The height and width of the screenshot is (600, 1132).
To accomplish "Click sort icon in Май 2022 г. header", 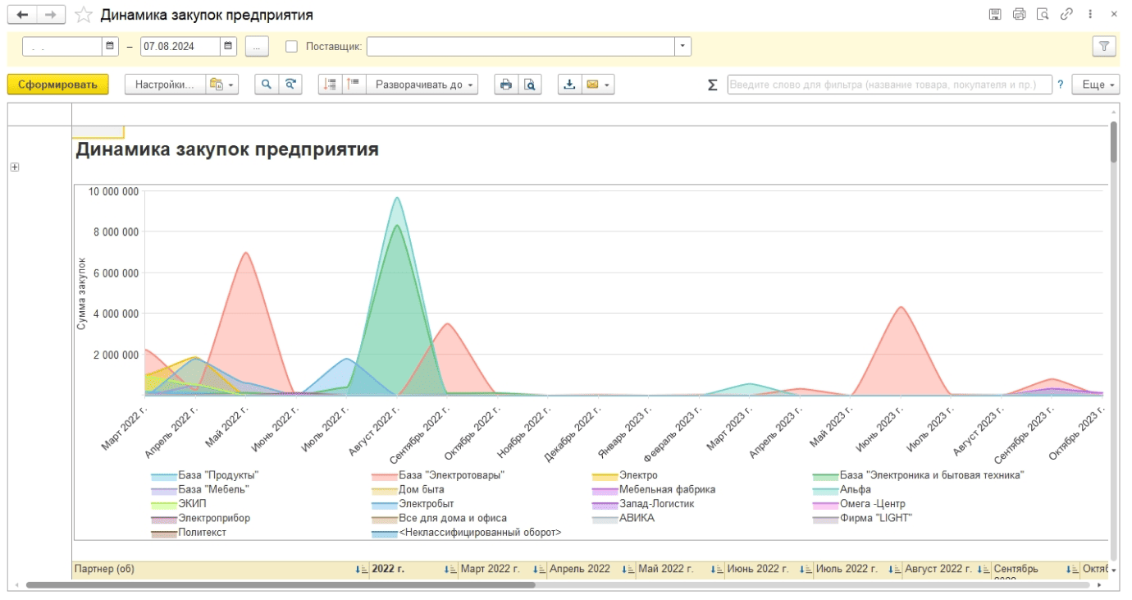I will 715,569.
